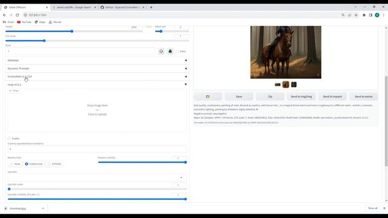The image size is (388, 218).
Task: Open the download.jpg options chevron
Action: tap(43, 208)
